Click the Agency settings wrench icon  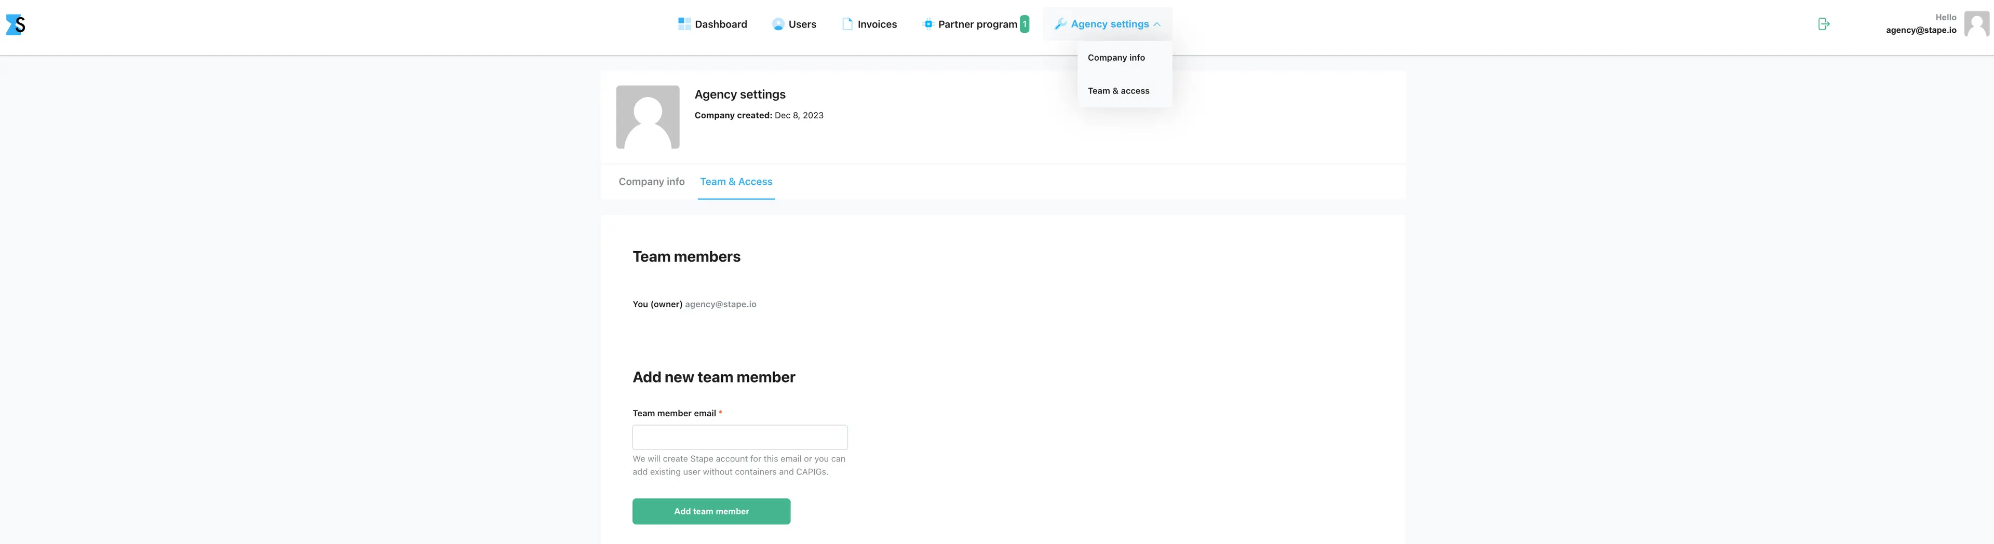pyautogui.click(x=1060, y=24)
